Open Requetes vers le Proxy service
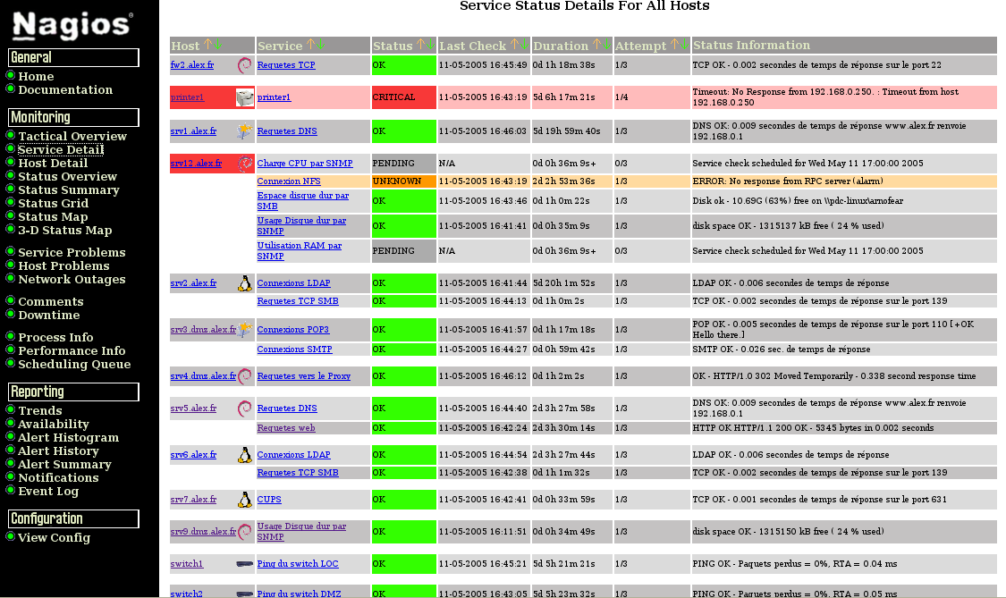Viewport: 1006px width, 598px height. coord(303,376)
